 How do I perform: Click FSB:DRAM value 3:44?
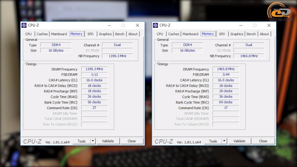click(x=226, y=75)
